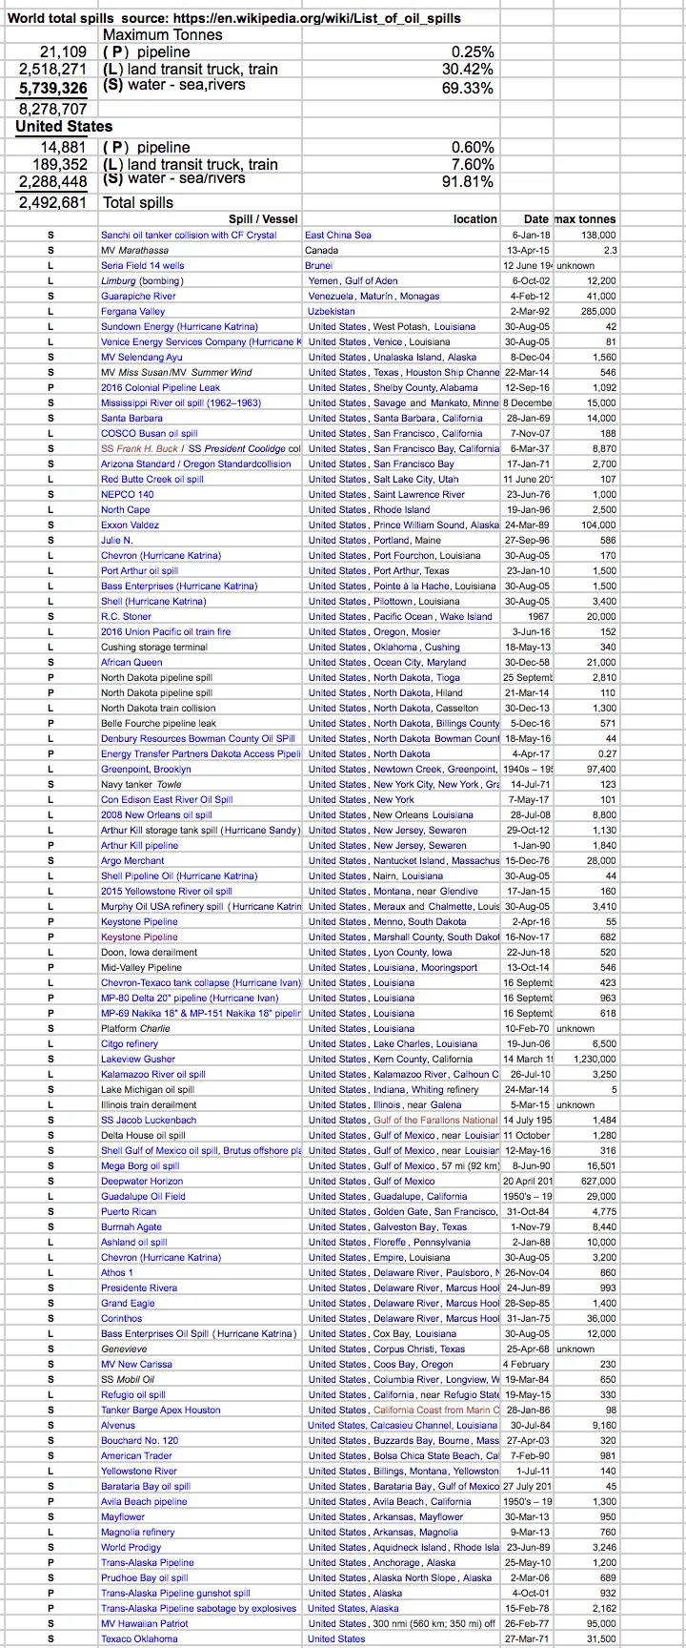Follow the Guadalupe Oil Field link

(x=143, y=1196)
